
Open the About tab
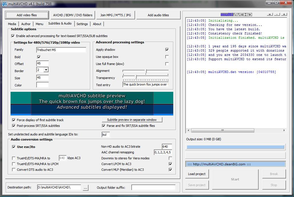(x=97, y=24)
